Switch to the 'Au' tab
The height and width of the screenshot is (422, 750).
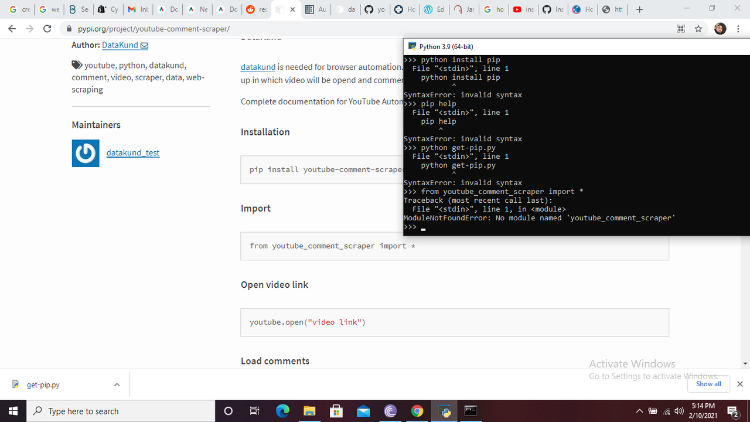point(316,9)
